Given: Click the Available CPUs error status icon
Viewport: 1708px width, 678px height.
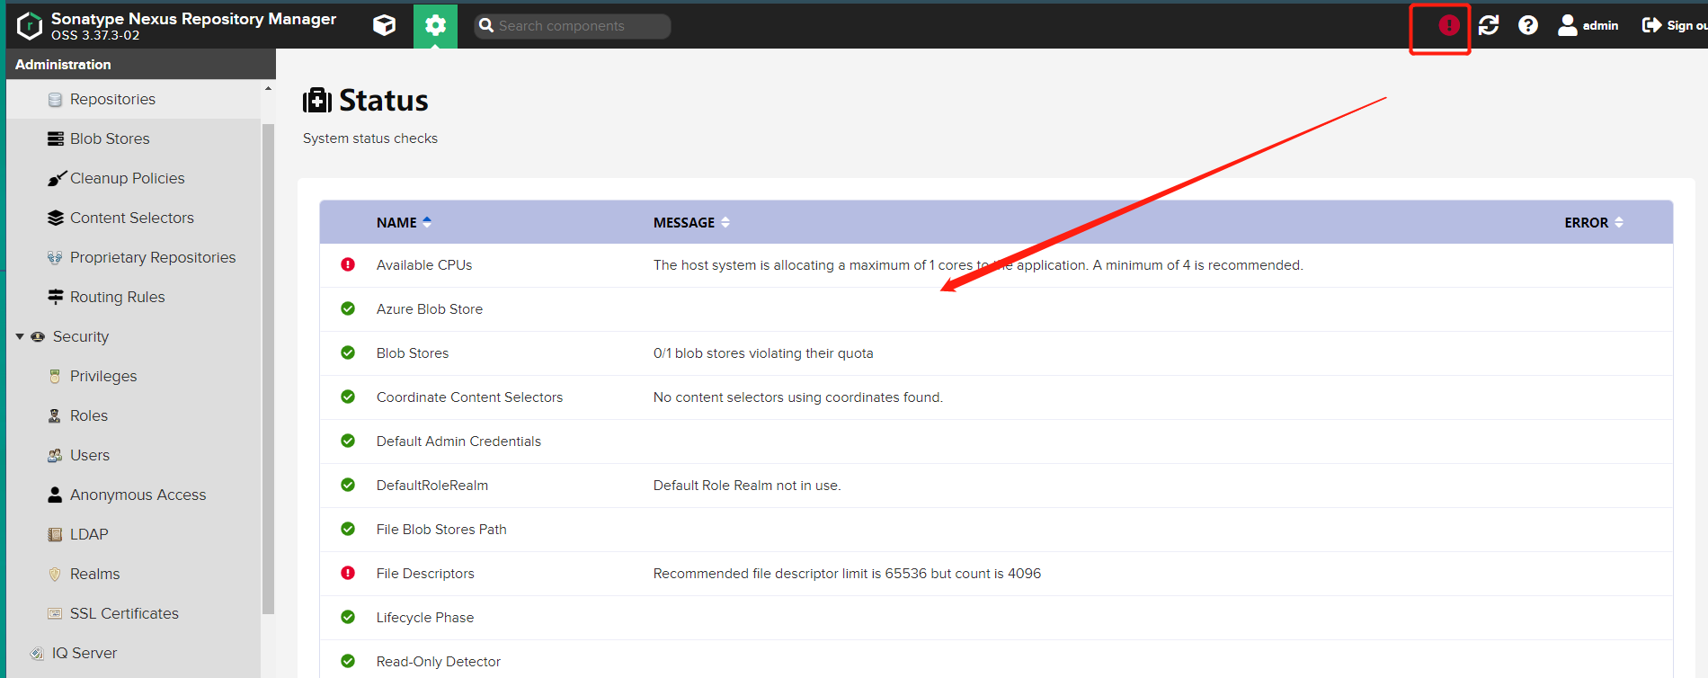Looking at the screenshot, I should [x=348, y=264].
